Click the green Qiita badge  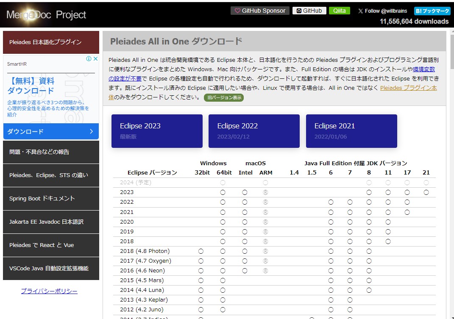pos(339,11)
